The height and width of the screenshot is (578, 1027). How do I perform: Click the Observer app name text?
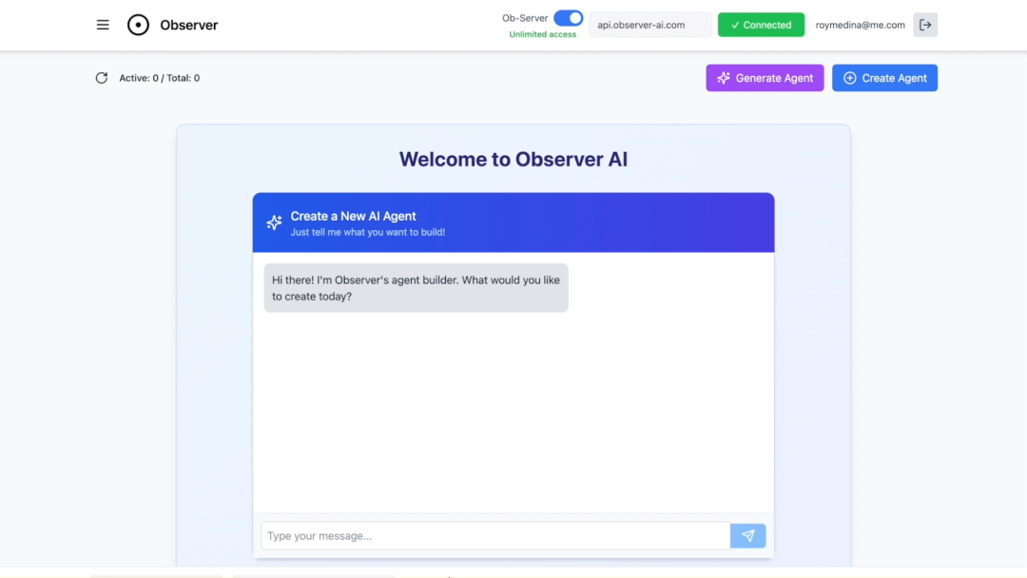pyautogui.click(x=188, y=25)
